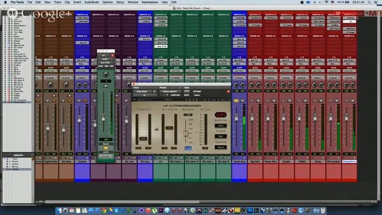Open the Track menu
382x215 pixels.
tap(57, 2)
